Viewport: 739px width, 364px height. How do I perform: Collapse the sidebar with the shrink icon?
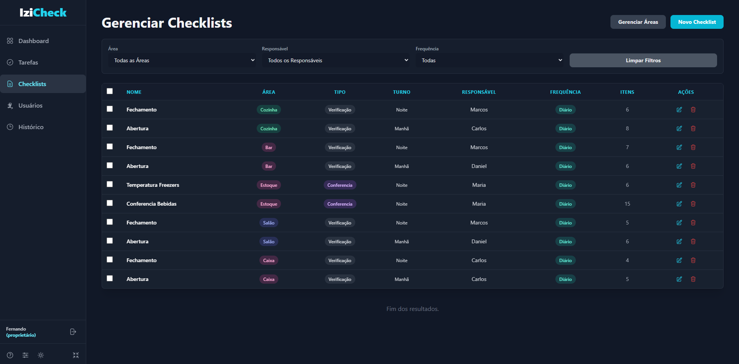[x=76, y=355]
